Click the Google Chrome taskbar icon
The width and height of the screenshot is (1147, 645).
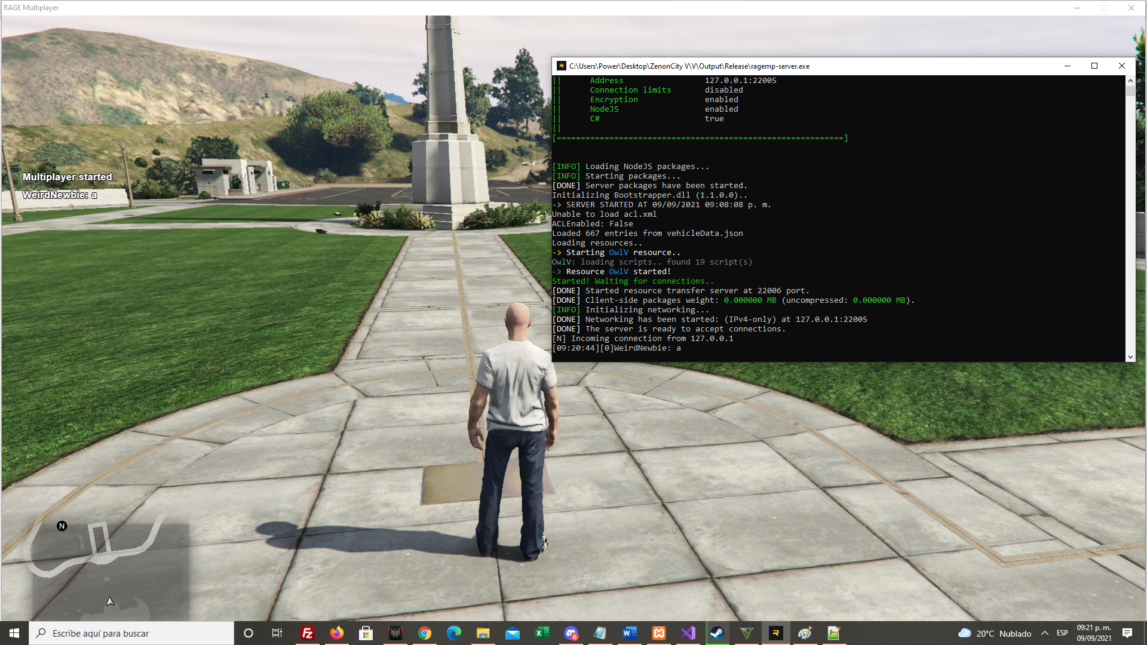tap(425, 633)
